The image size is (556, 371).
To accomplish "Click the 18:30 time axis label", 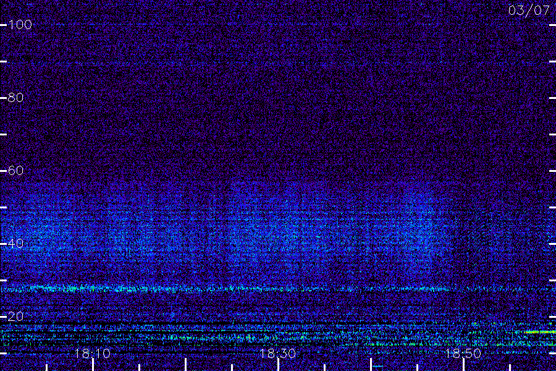I will click(277, 353).
